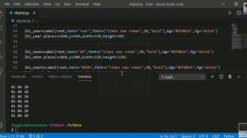
Task: Click the Python 3.7.2 32-bit interpreter status
Action: [12, 136]
